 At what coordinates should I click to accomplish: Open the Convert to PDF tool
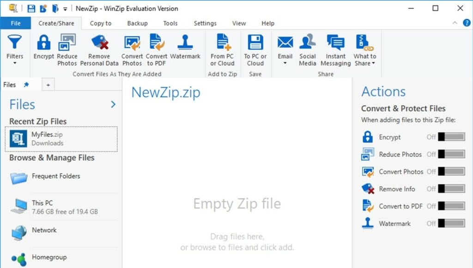[x=156, y=46]
